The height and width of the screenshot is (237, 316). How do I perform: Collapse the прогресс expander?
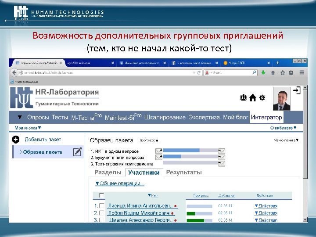point(149,140)
